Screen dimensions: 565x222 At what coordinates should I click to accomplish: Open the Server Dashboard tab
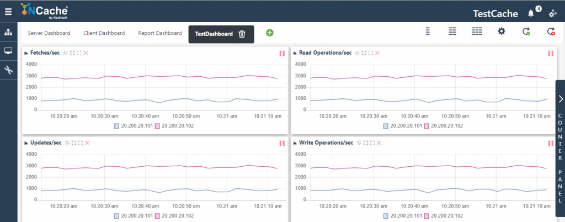[49, 33]
